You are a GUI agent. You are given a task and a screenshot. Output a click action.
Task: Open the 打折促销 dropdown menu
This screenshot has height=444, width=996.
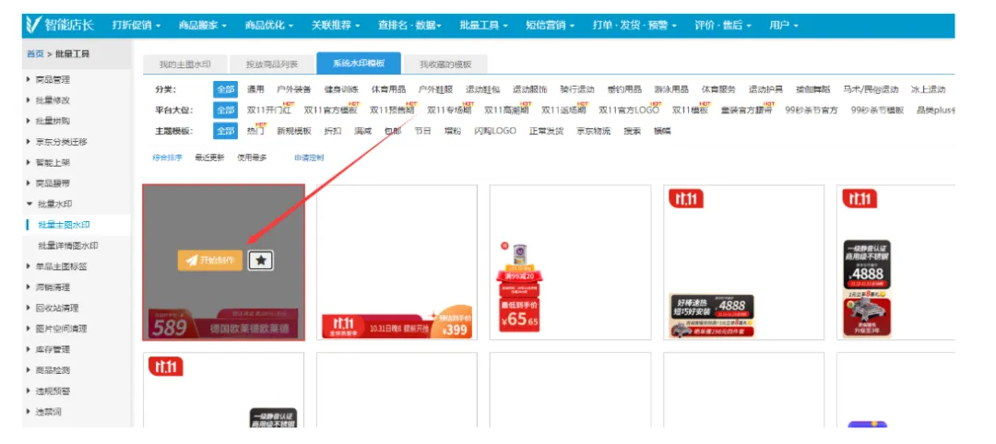point(136,26)
